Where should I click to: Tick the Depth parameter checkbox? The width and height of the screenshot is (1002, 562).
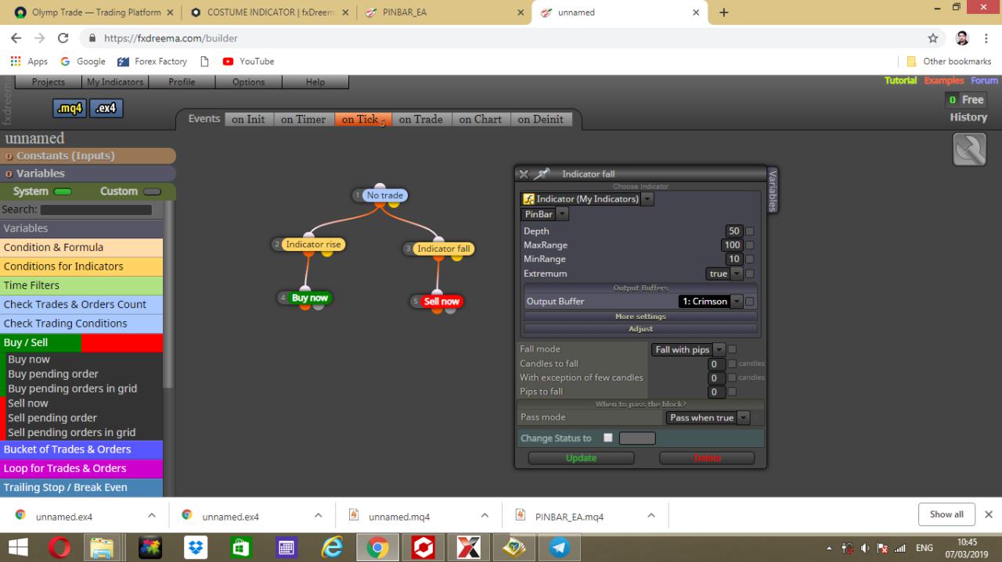(749, 231)
